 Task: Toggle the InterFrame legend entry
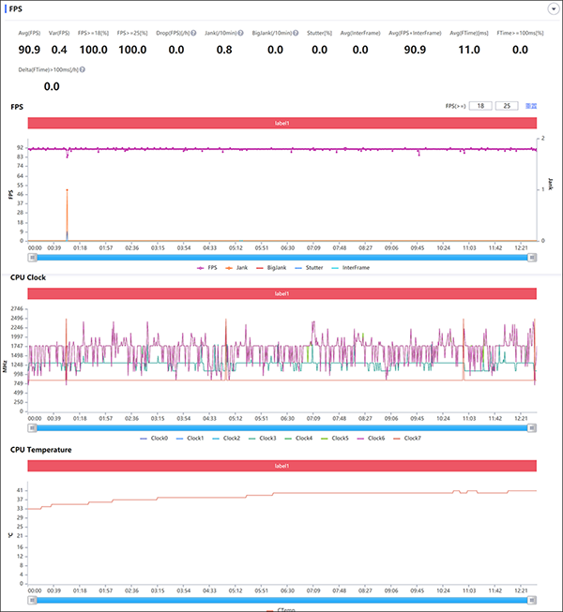356,267
